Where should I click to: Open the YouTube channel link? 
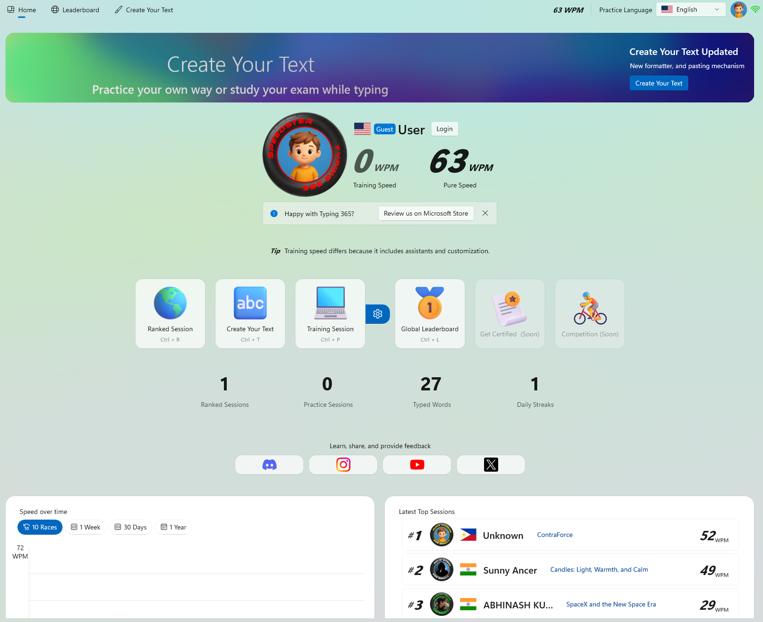(x=417, y=465)
